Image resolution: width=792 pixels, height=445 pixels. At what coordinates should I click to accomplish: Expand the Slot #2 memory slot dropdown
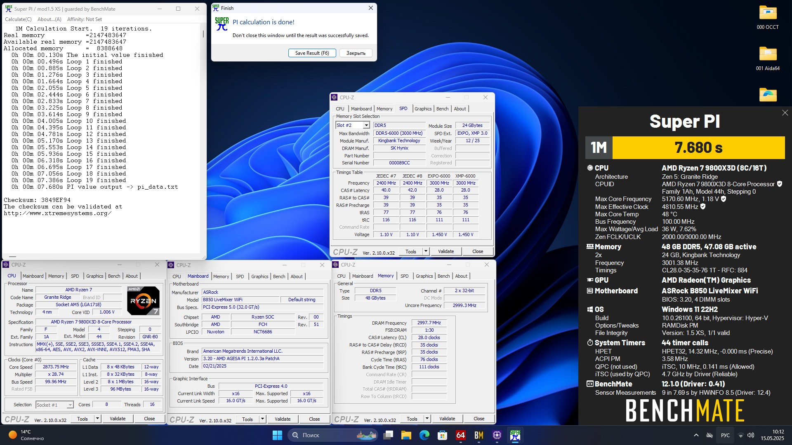coord(366,125)
